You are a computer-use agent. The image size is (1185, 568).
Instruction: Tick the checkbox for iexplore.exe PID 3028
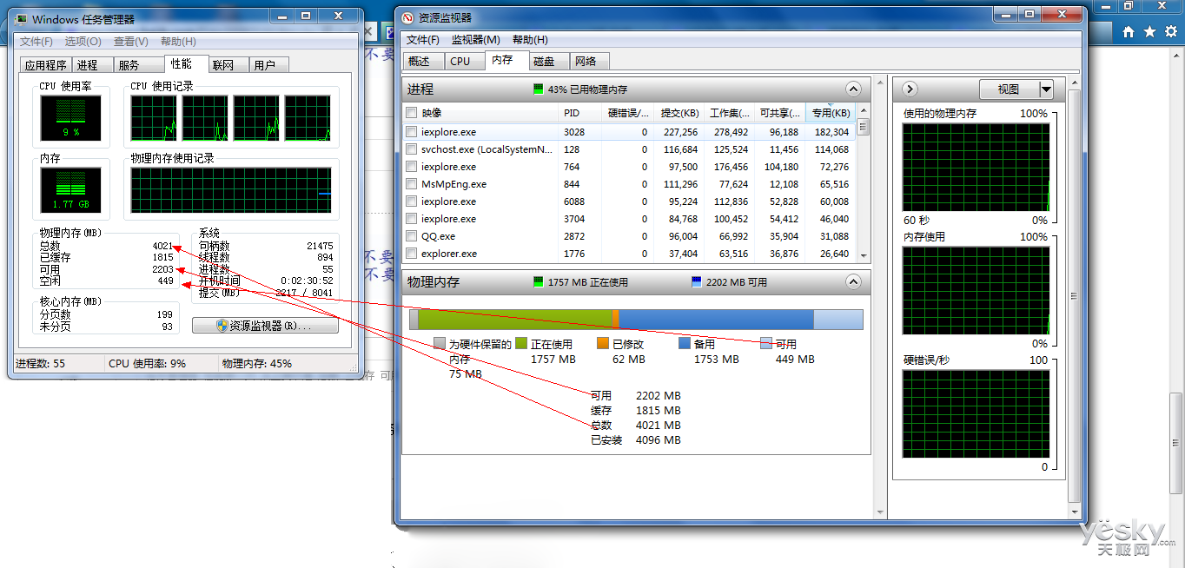point(412,132)
